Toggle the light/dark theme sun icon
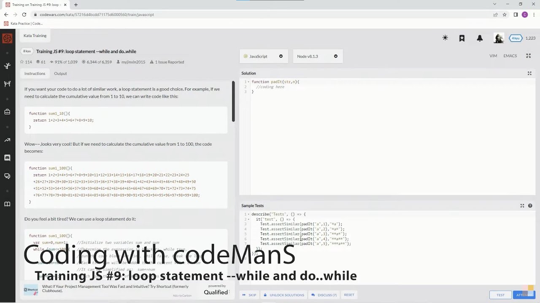Image resolution: width=540 pixels, height=303 pixels. point(445,38)
